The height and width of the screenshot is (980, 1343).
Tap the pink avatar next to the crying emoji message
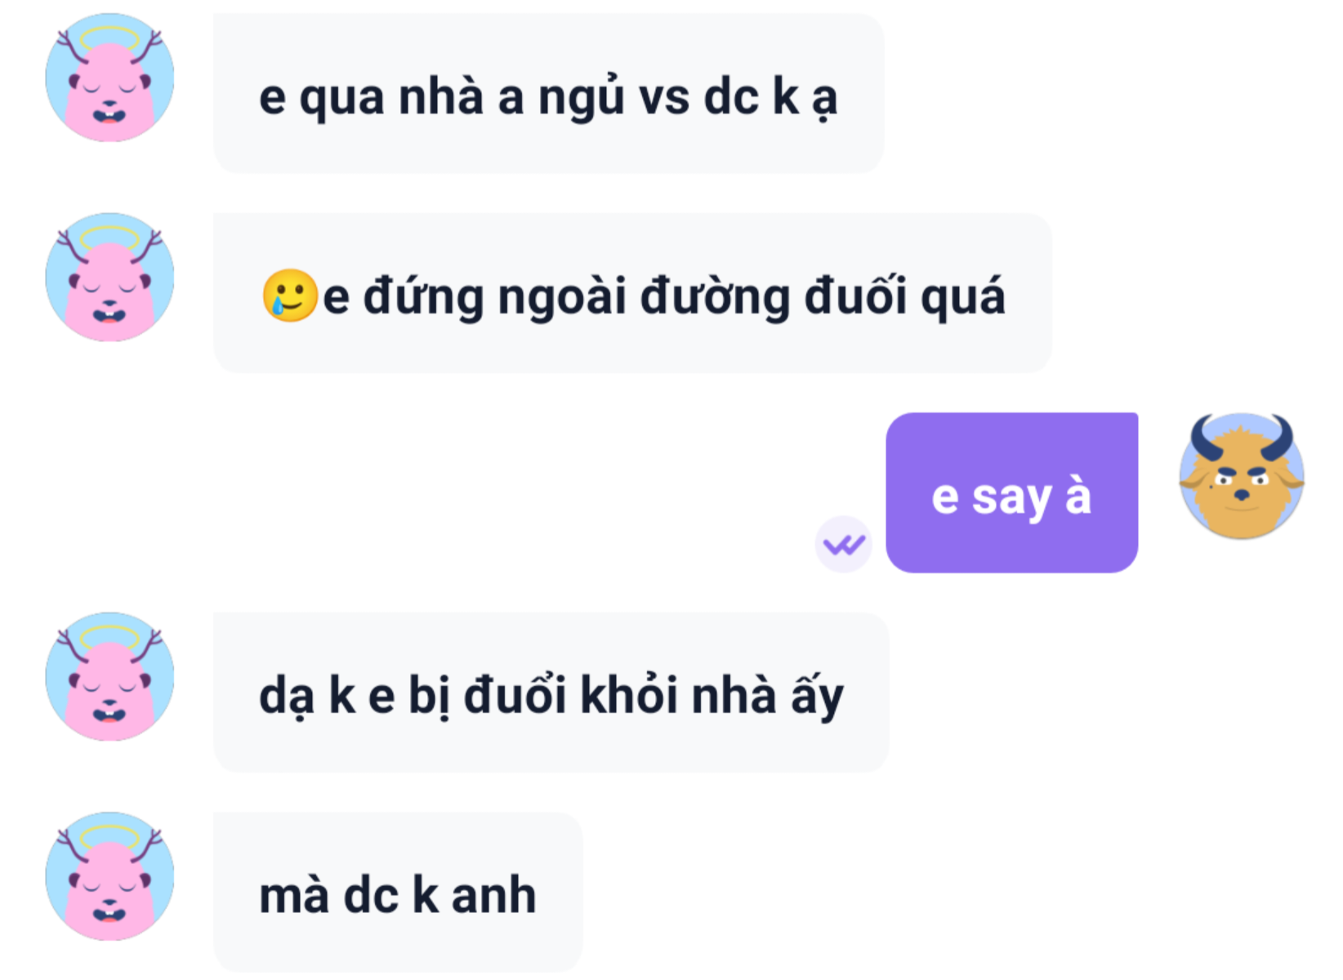point(109,278)
